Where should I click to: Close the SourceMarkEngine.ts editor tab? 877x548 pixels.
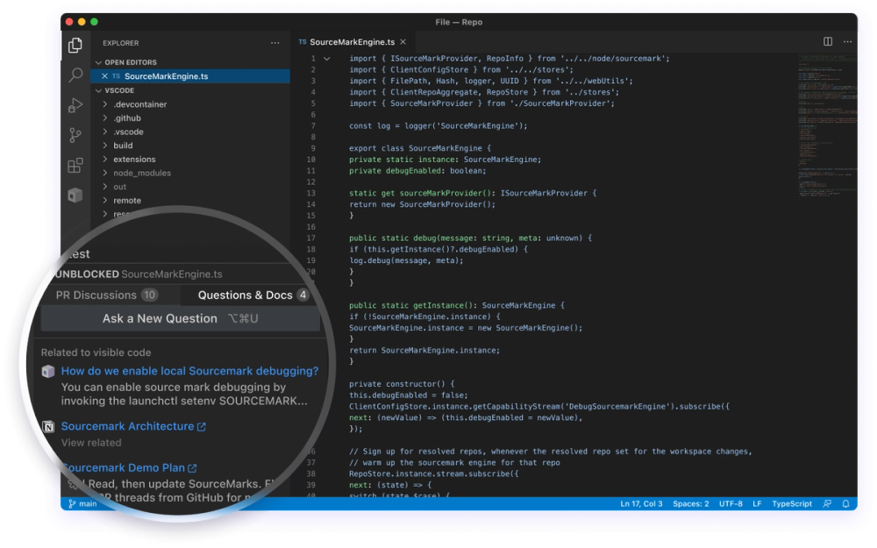tap(403, 42)
